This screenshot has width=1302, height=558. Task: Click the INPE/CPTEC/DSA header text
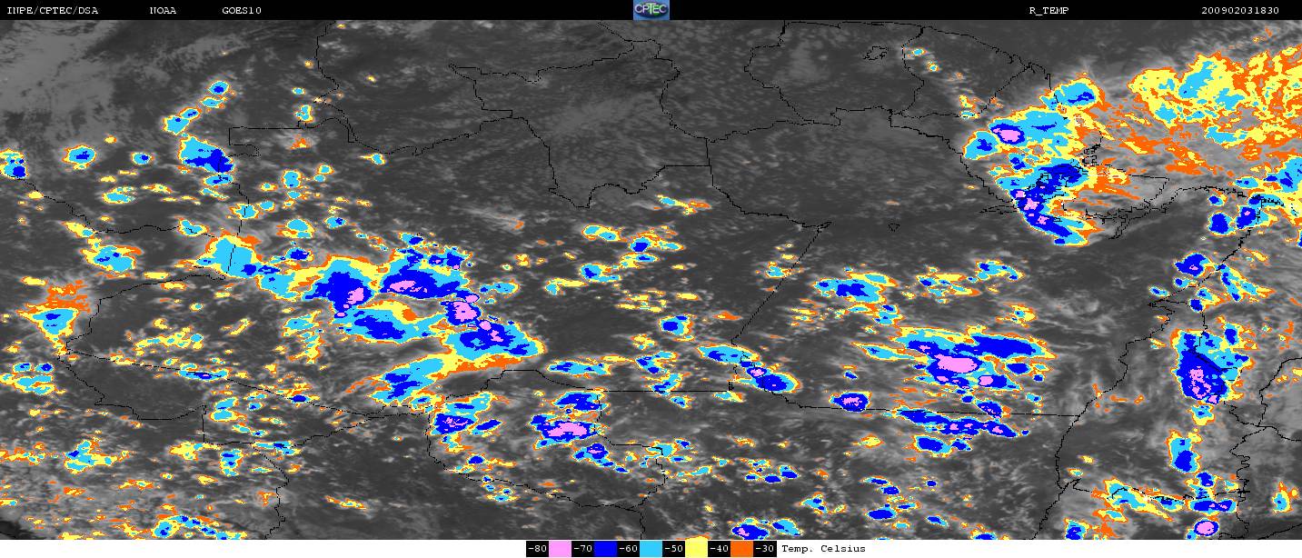tap(53, 11)
